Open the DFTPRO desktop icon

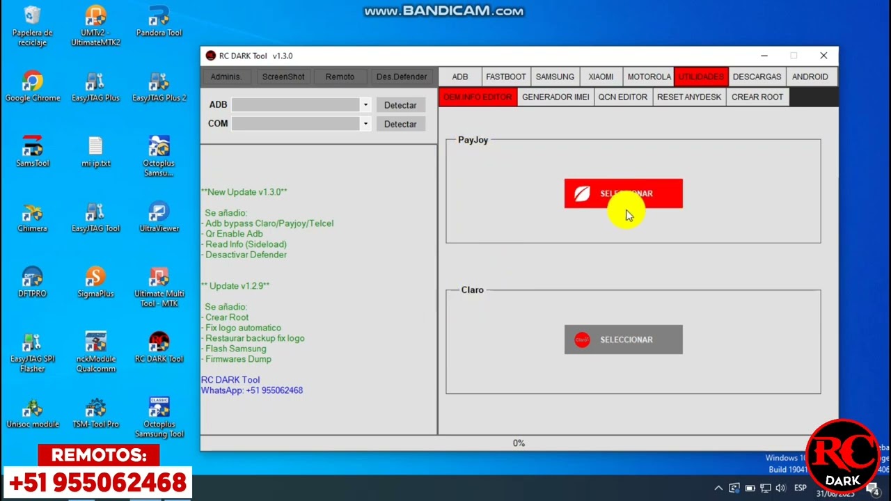click(32, 283)
